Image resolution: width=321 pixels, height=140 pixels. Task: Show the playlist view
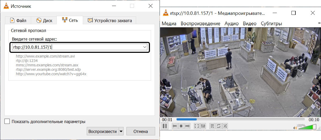(212, 126)
